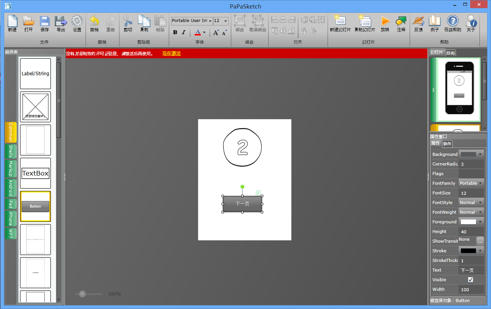Open 在线帮助 (Online Help) icon

click(453, 21)
